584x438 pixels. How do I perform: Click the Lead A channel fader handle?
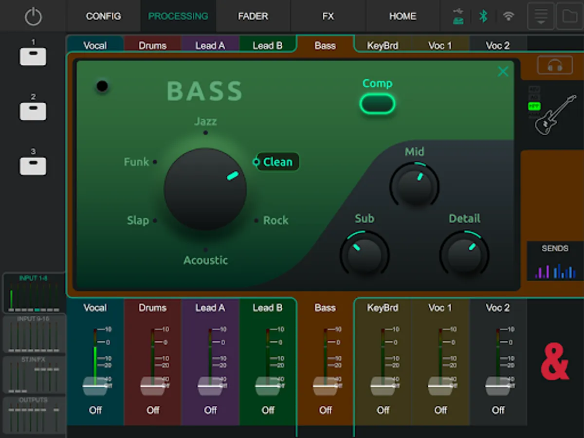coord(210,385)
